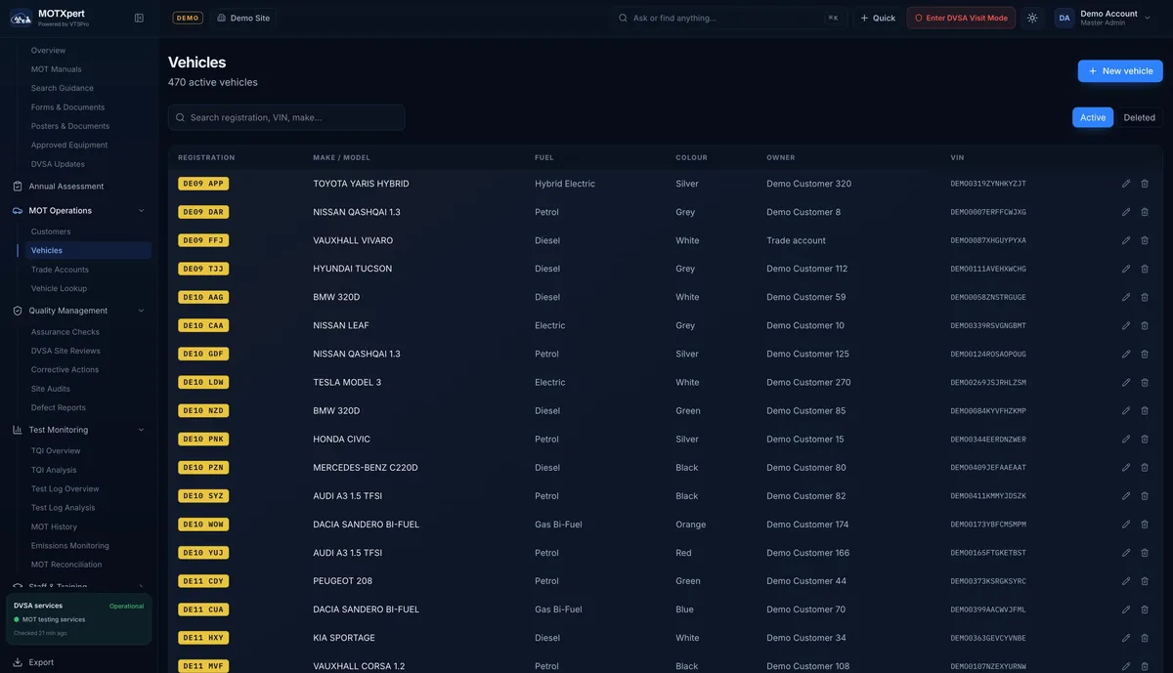The image size is (1173, 673).
Task: Focus the Search registration, VIN, make field
Action: click(x=286, y=117)
